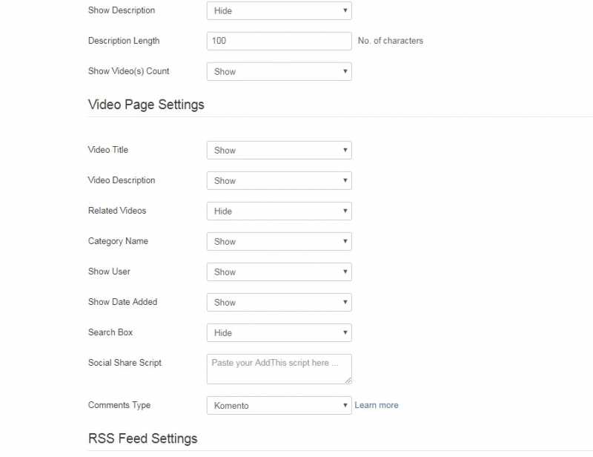Image resolution: width=593 pixels, height=457 pixels.
Task: Click the Description Length label
Action: [x=124, y=41]
